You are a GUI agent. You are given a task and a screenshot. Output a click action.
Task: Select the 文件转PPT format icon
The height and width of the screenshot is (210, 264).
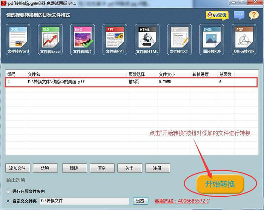point(115,40)
